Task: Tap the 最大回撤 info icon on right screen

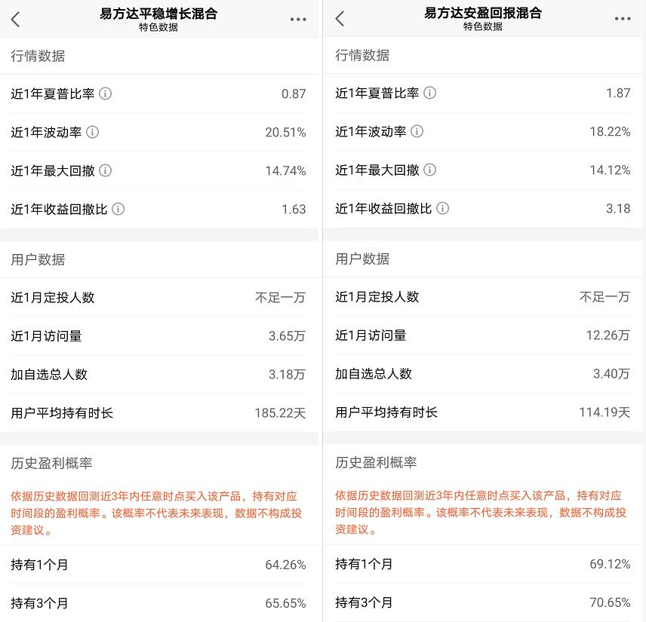Action: click(431, 170)
